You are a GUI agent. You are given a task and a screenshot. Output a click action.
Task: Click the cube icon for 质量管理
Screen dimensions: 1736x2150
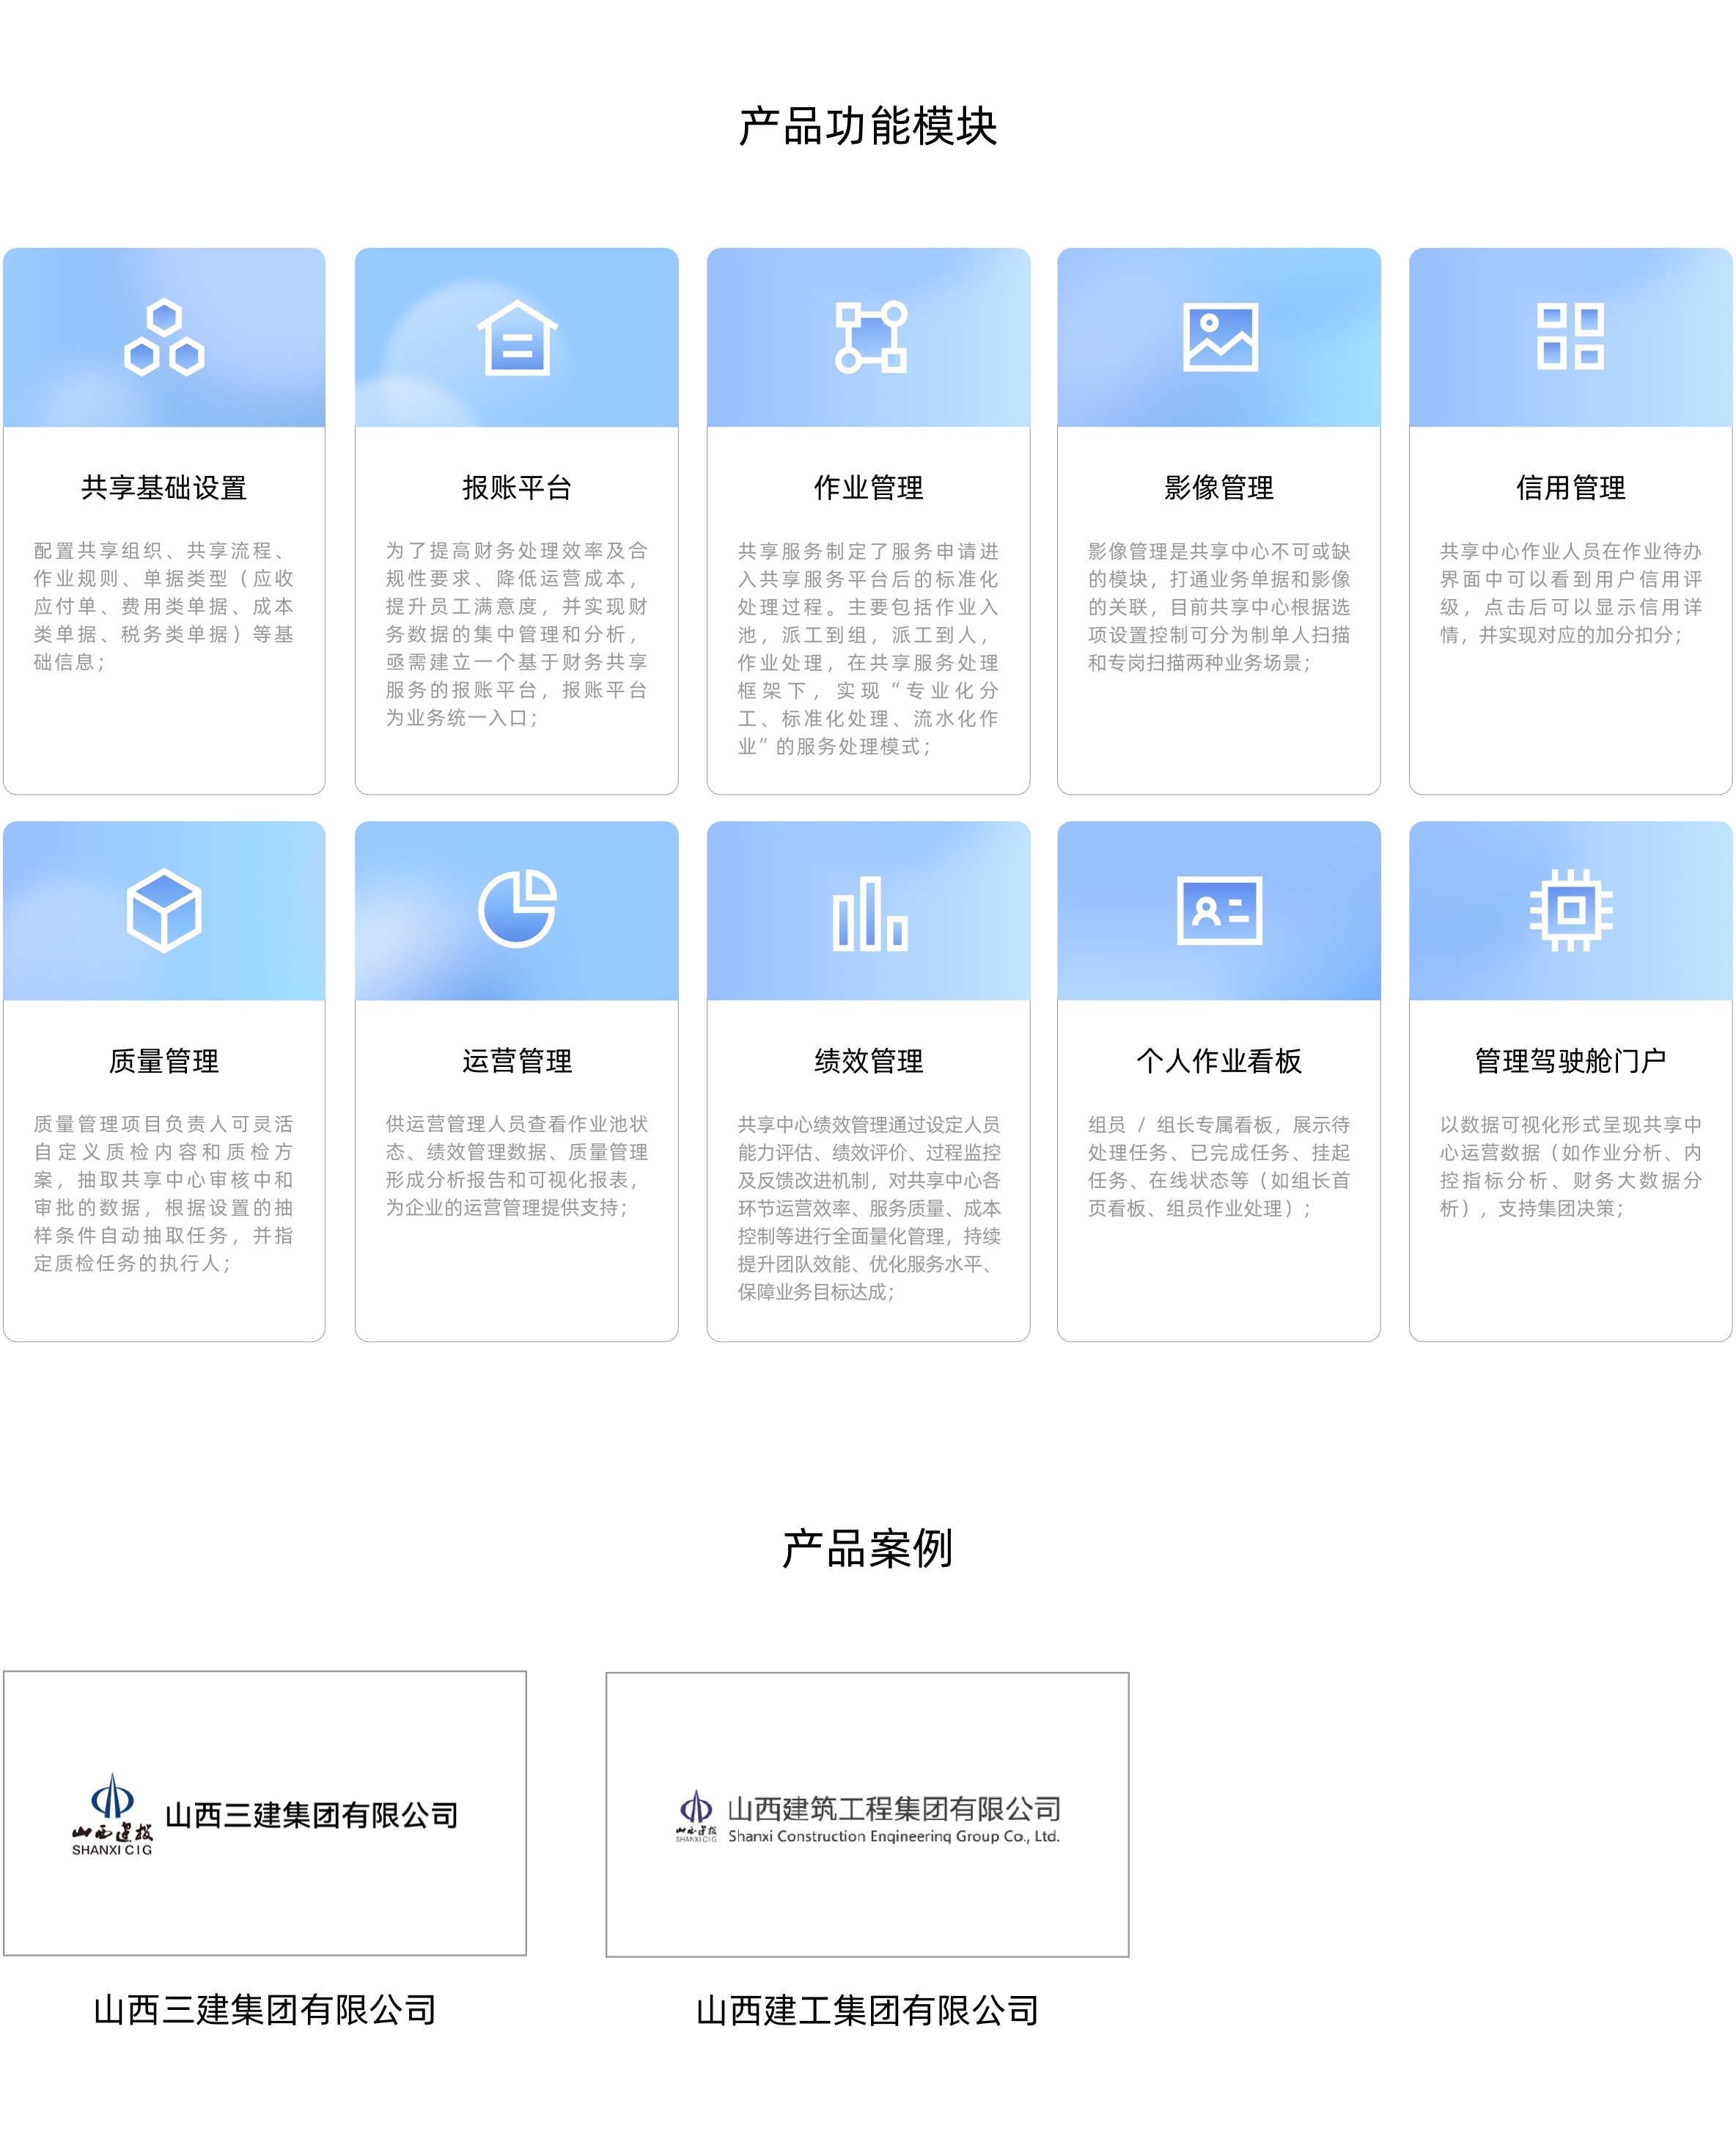164,910
